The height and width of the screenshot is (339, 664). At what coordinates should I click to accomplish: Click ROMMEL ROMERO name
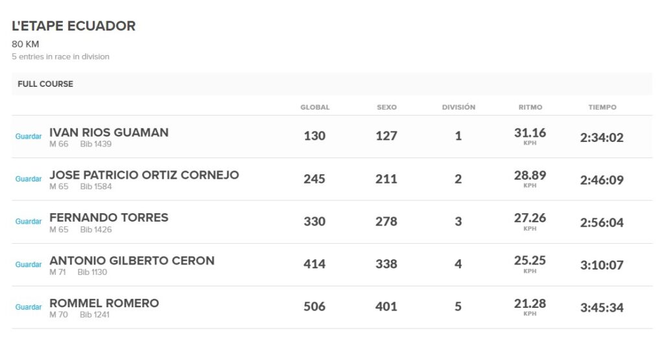pos(104,303)
